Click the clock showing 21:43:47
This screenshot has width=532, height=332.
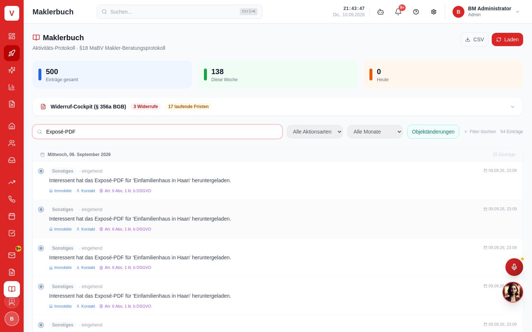pyautogui.click(x=354, y=8)
